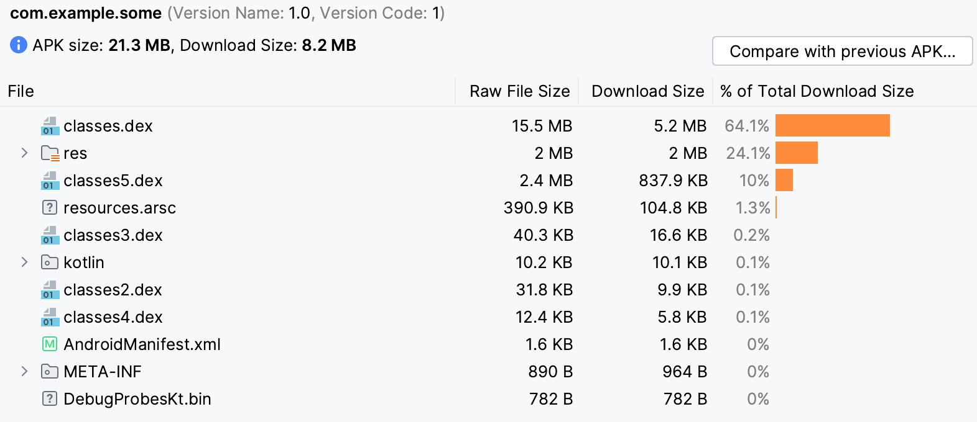Sort by % of Total Download Size header
The width and height of the screenshot is (977, 422).
point(817,91)
